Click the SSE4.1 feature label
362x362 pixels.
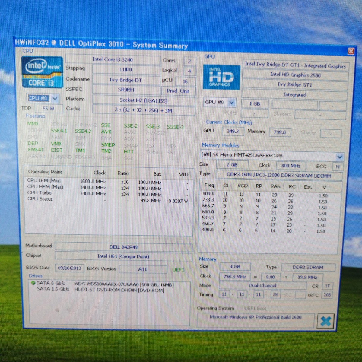click(59, 131)
